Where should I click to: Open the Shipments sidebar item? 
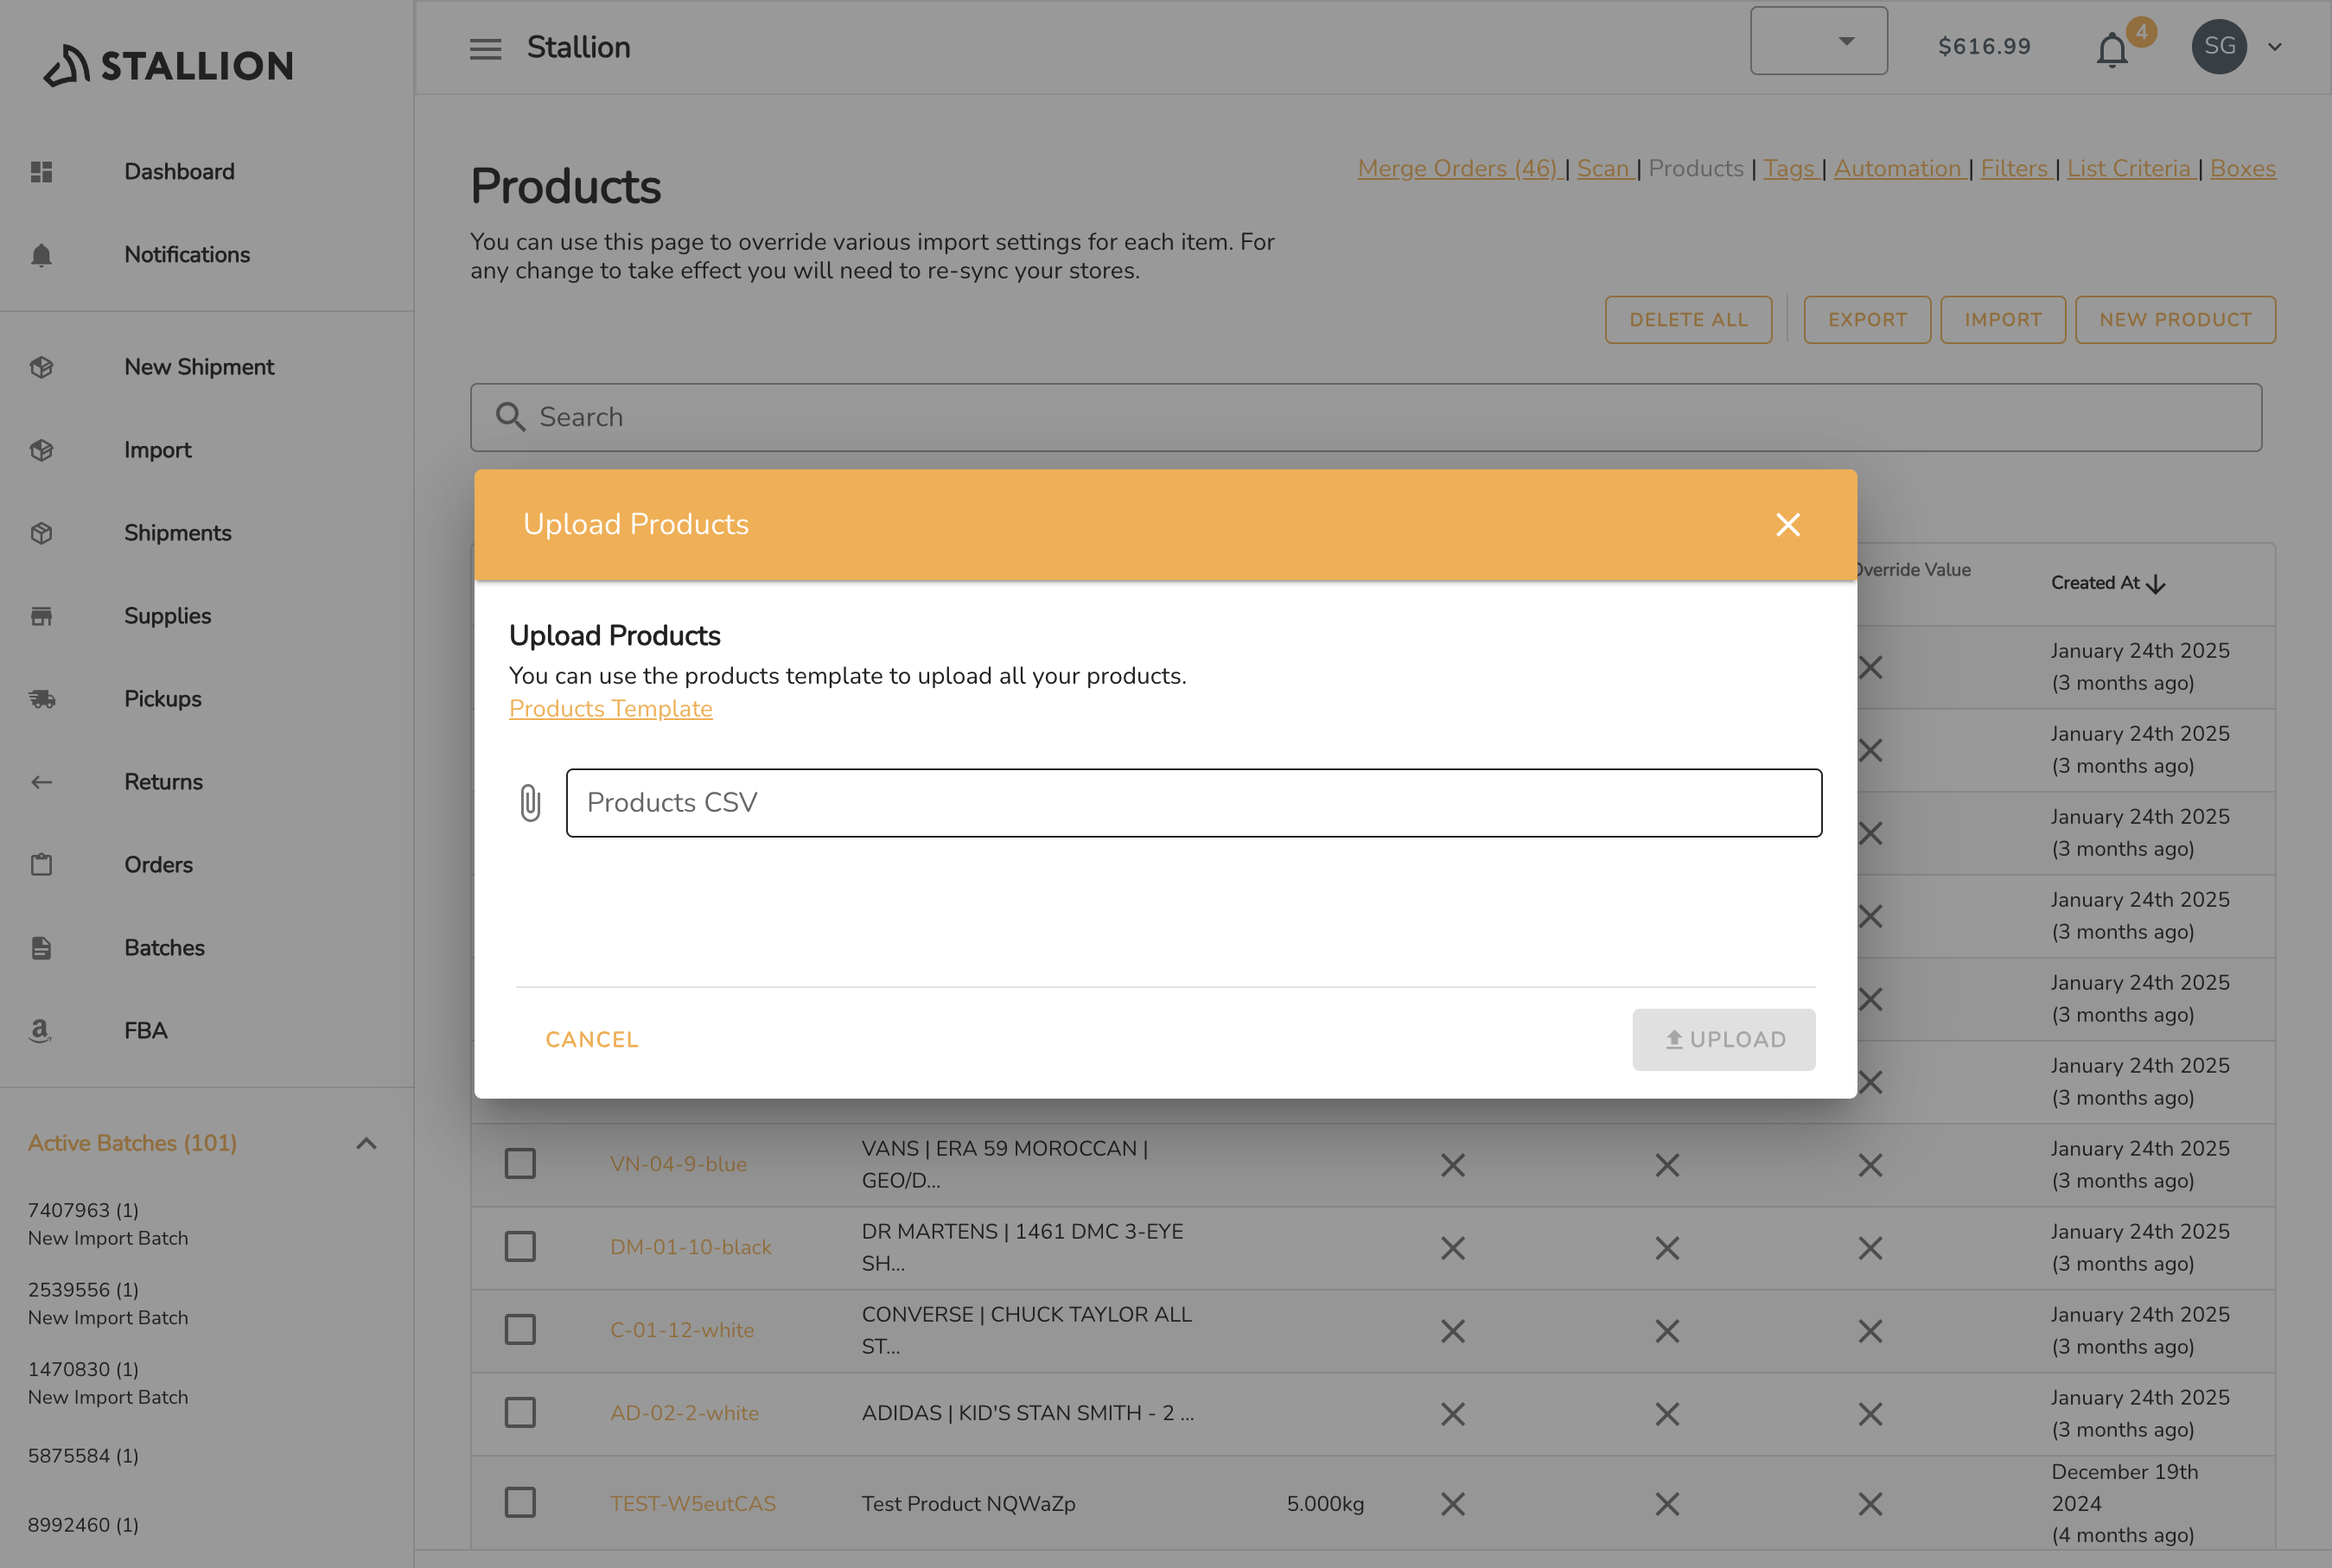(x=177, y=533)
